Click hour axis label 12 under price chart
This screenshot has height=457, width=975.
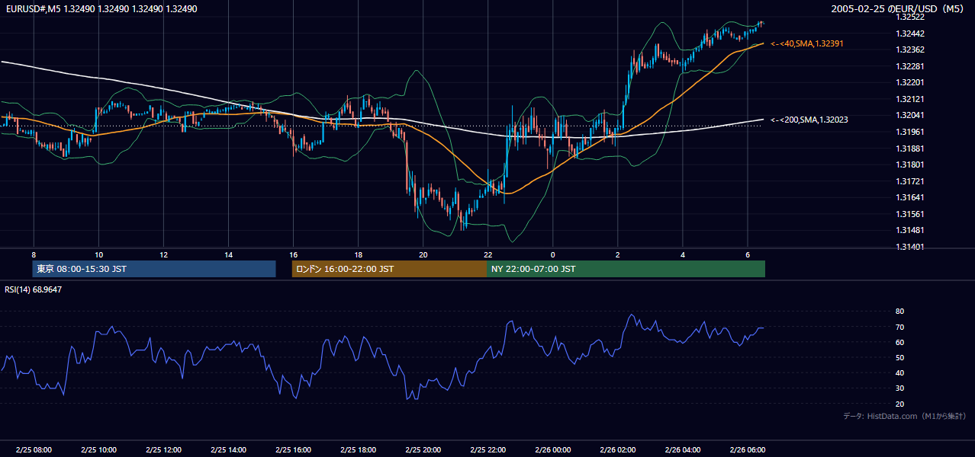(x=163, y=254)
